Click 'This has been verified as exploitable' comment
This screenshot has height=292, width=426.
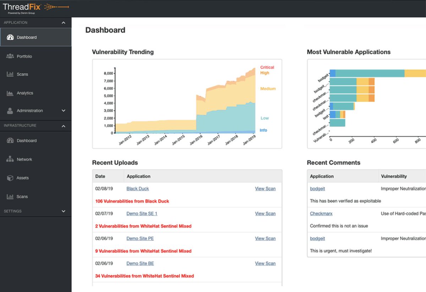point(345,201)
